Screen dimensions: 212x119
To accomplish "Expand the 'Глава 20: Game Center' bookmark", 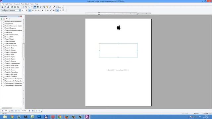I will tap(1, 68).
